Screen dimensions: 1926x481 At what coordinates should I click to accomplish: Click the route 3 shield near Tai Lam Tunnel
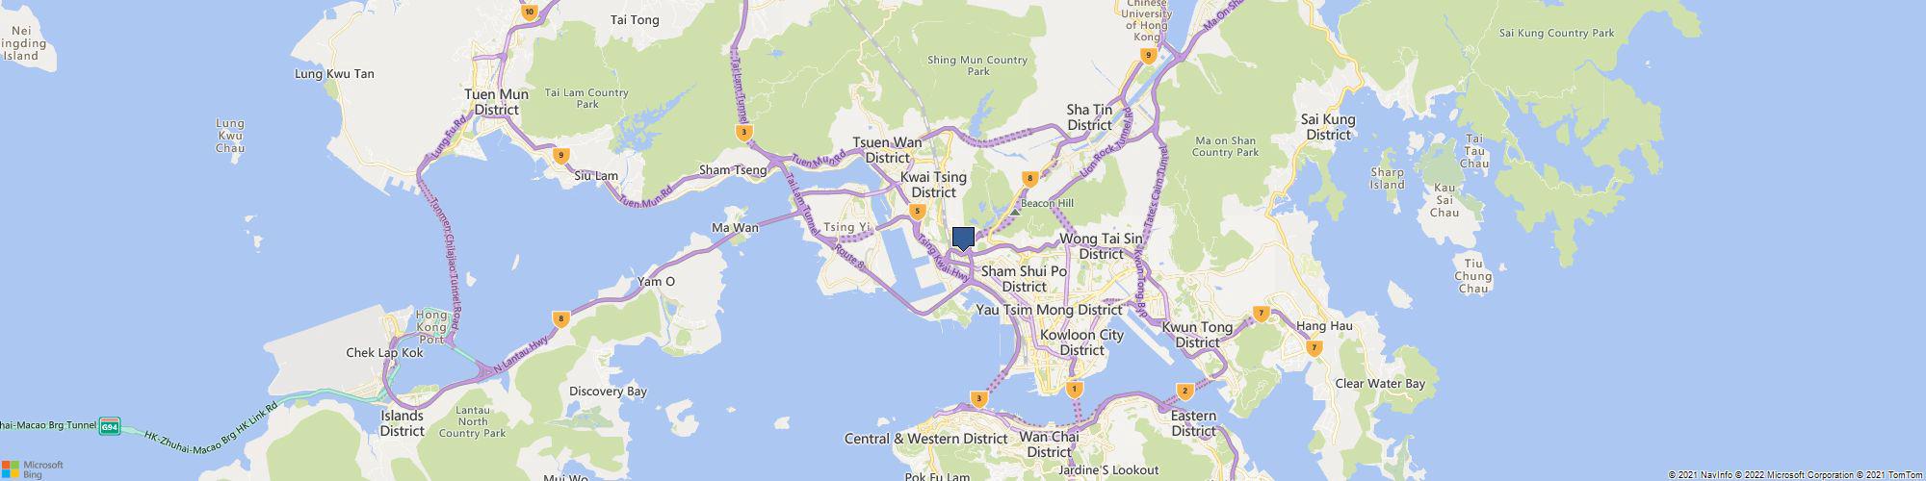point(742,133)
